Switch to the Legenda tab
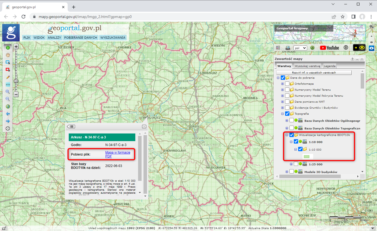 (x=330, y=66)
